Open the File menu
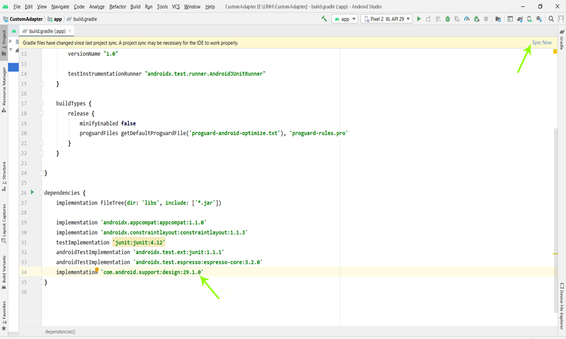 coord(16,6)
